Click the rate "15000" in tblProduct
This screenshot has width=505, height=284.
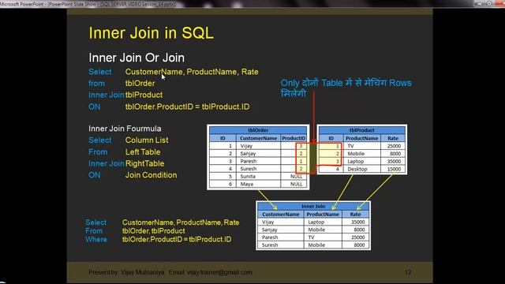pos(394,169)
